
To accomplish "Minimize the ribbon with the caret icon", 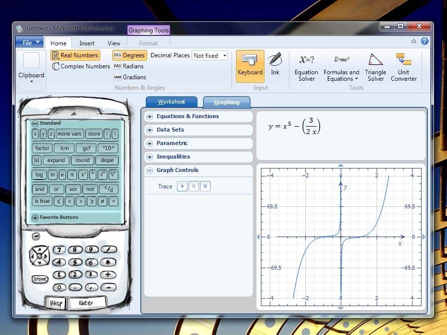I will pos(414,41).
